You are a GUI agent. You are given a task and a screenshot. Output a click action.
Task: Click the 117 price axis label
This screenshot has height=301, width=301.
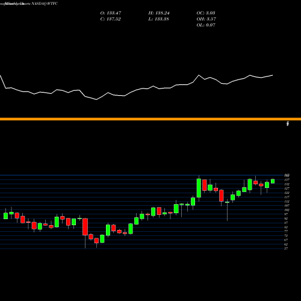(x=287, y=197)
